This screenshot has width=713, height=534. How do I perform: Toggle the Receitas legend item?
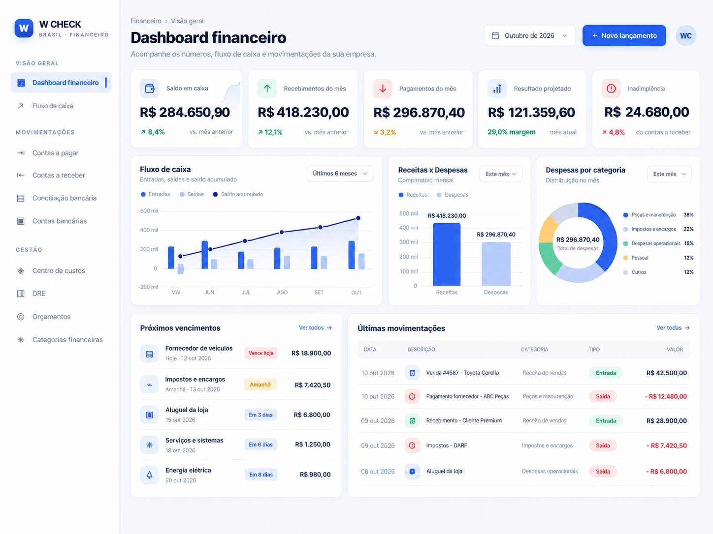413,195
